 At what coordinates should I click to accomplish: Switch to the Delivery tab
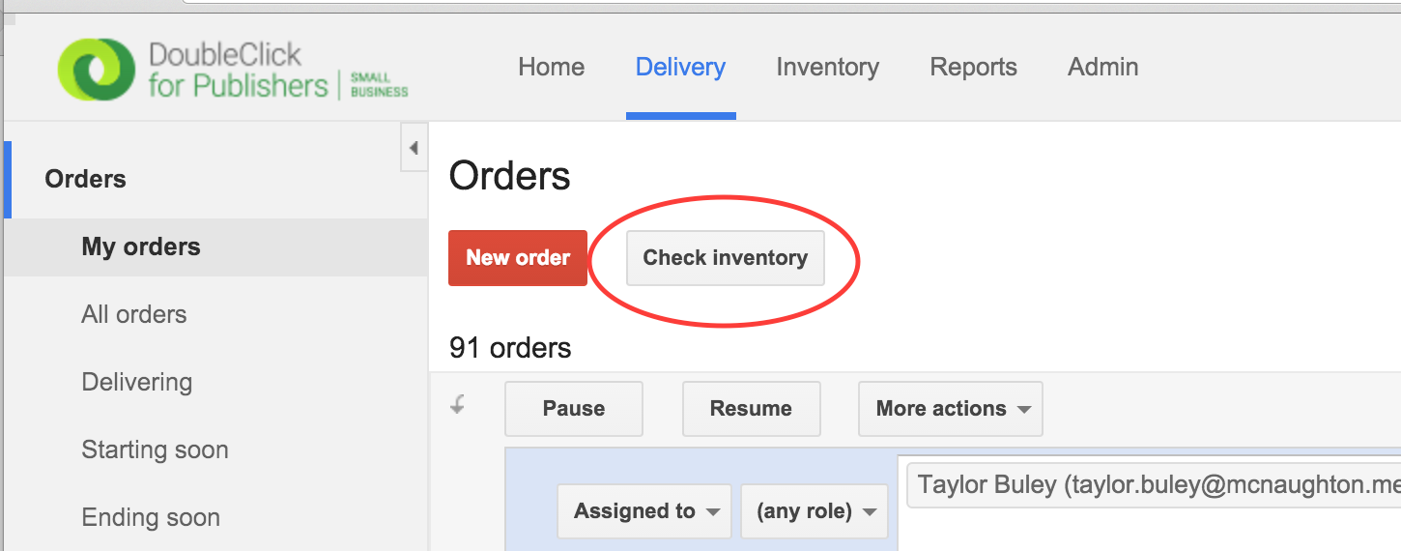(x=680, y=67)
